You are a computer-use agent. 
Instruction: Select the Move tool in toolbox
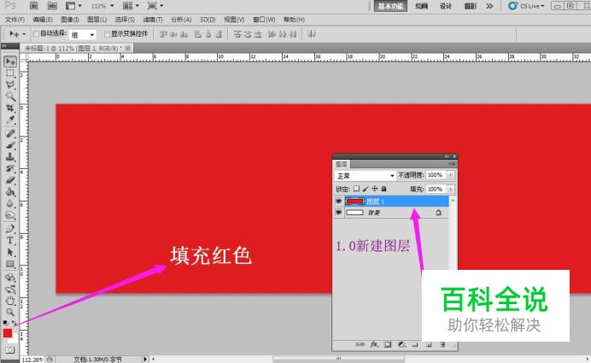(10, 61)
